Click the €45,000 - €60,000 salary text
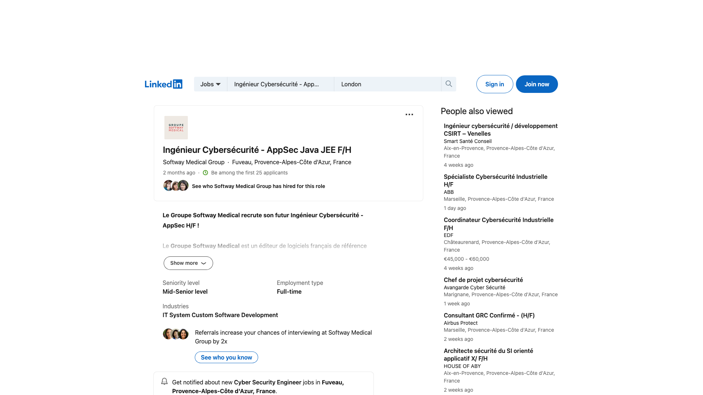This screenshot has width=703, height=395. [x=466, y=259]
